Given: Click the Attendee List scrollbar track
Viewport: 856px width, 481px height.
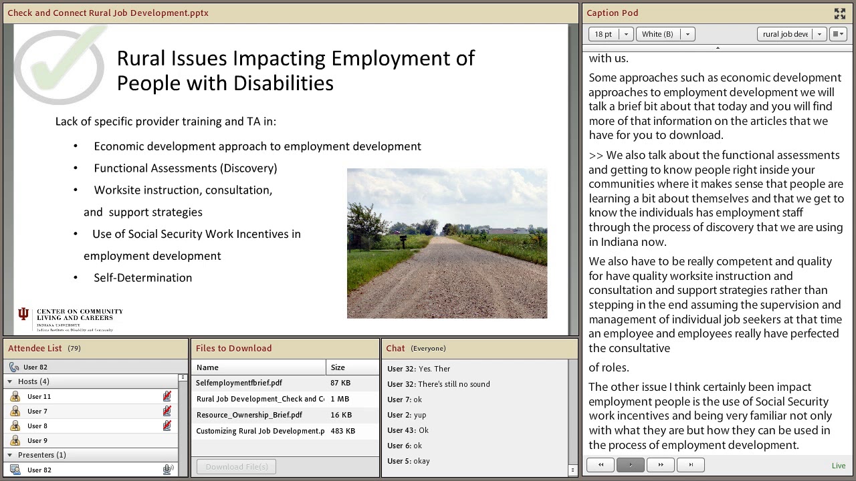Looking at the screenshot, I should [x=182, y=428].
